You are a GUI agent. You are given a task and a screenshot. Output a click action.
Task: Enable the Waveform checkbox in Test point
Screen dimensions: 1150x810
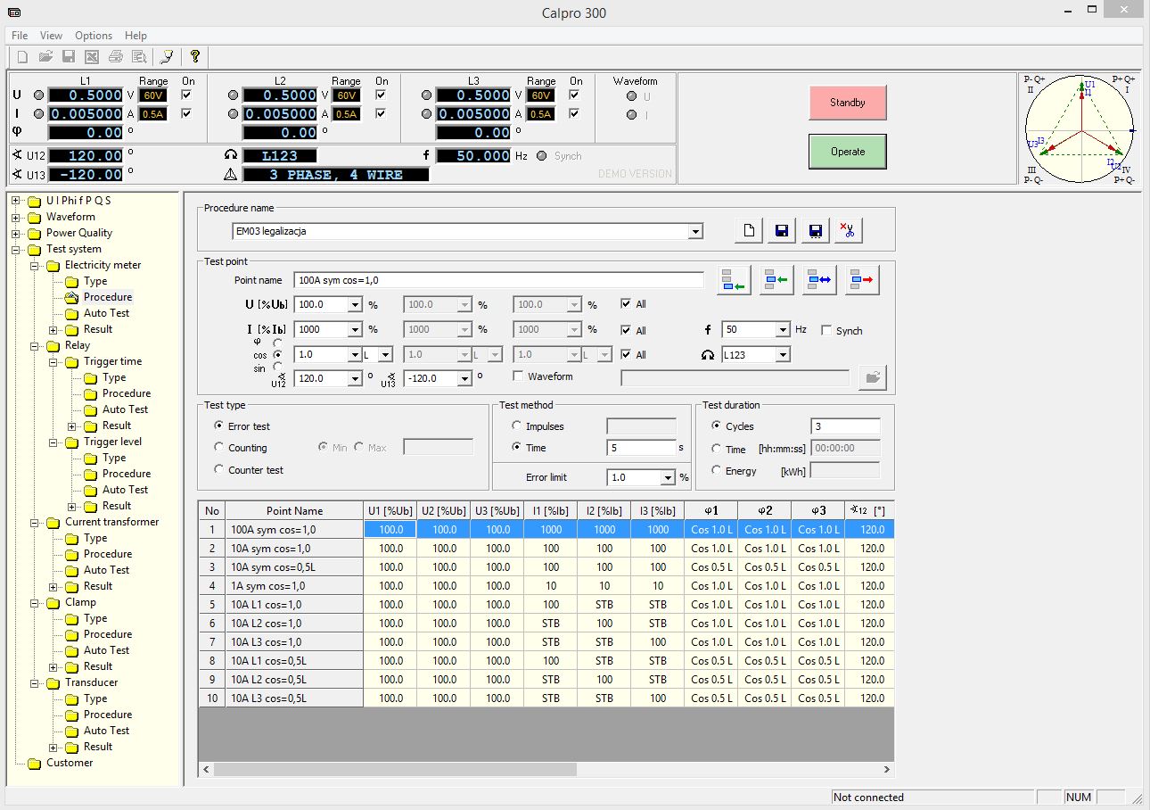click(x=518, y=376)
